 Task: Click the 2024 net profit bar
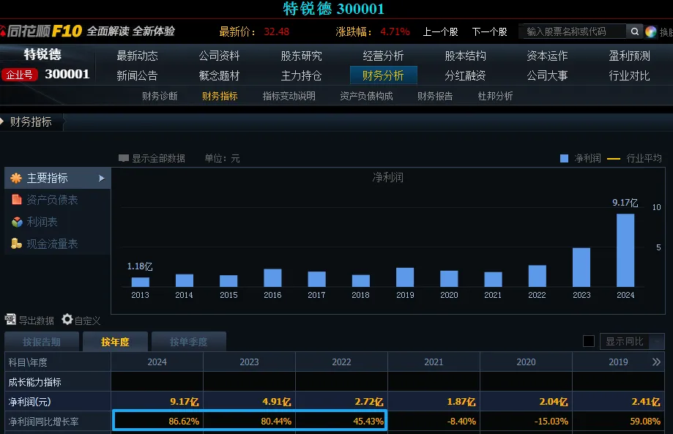(x=625, y=250)
